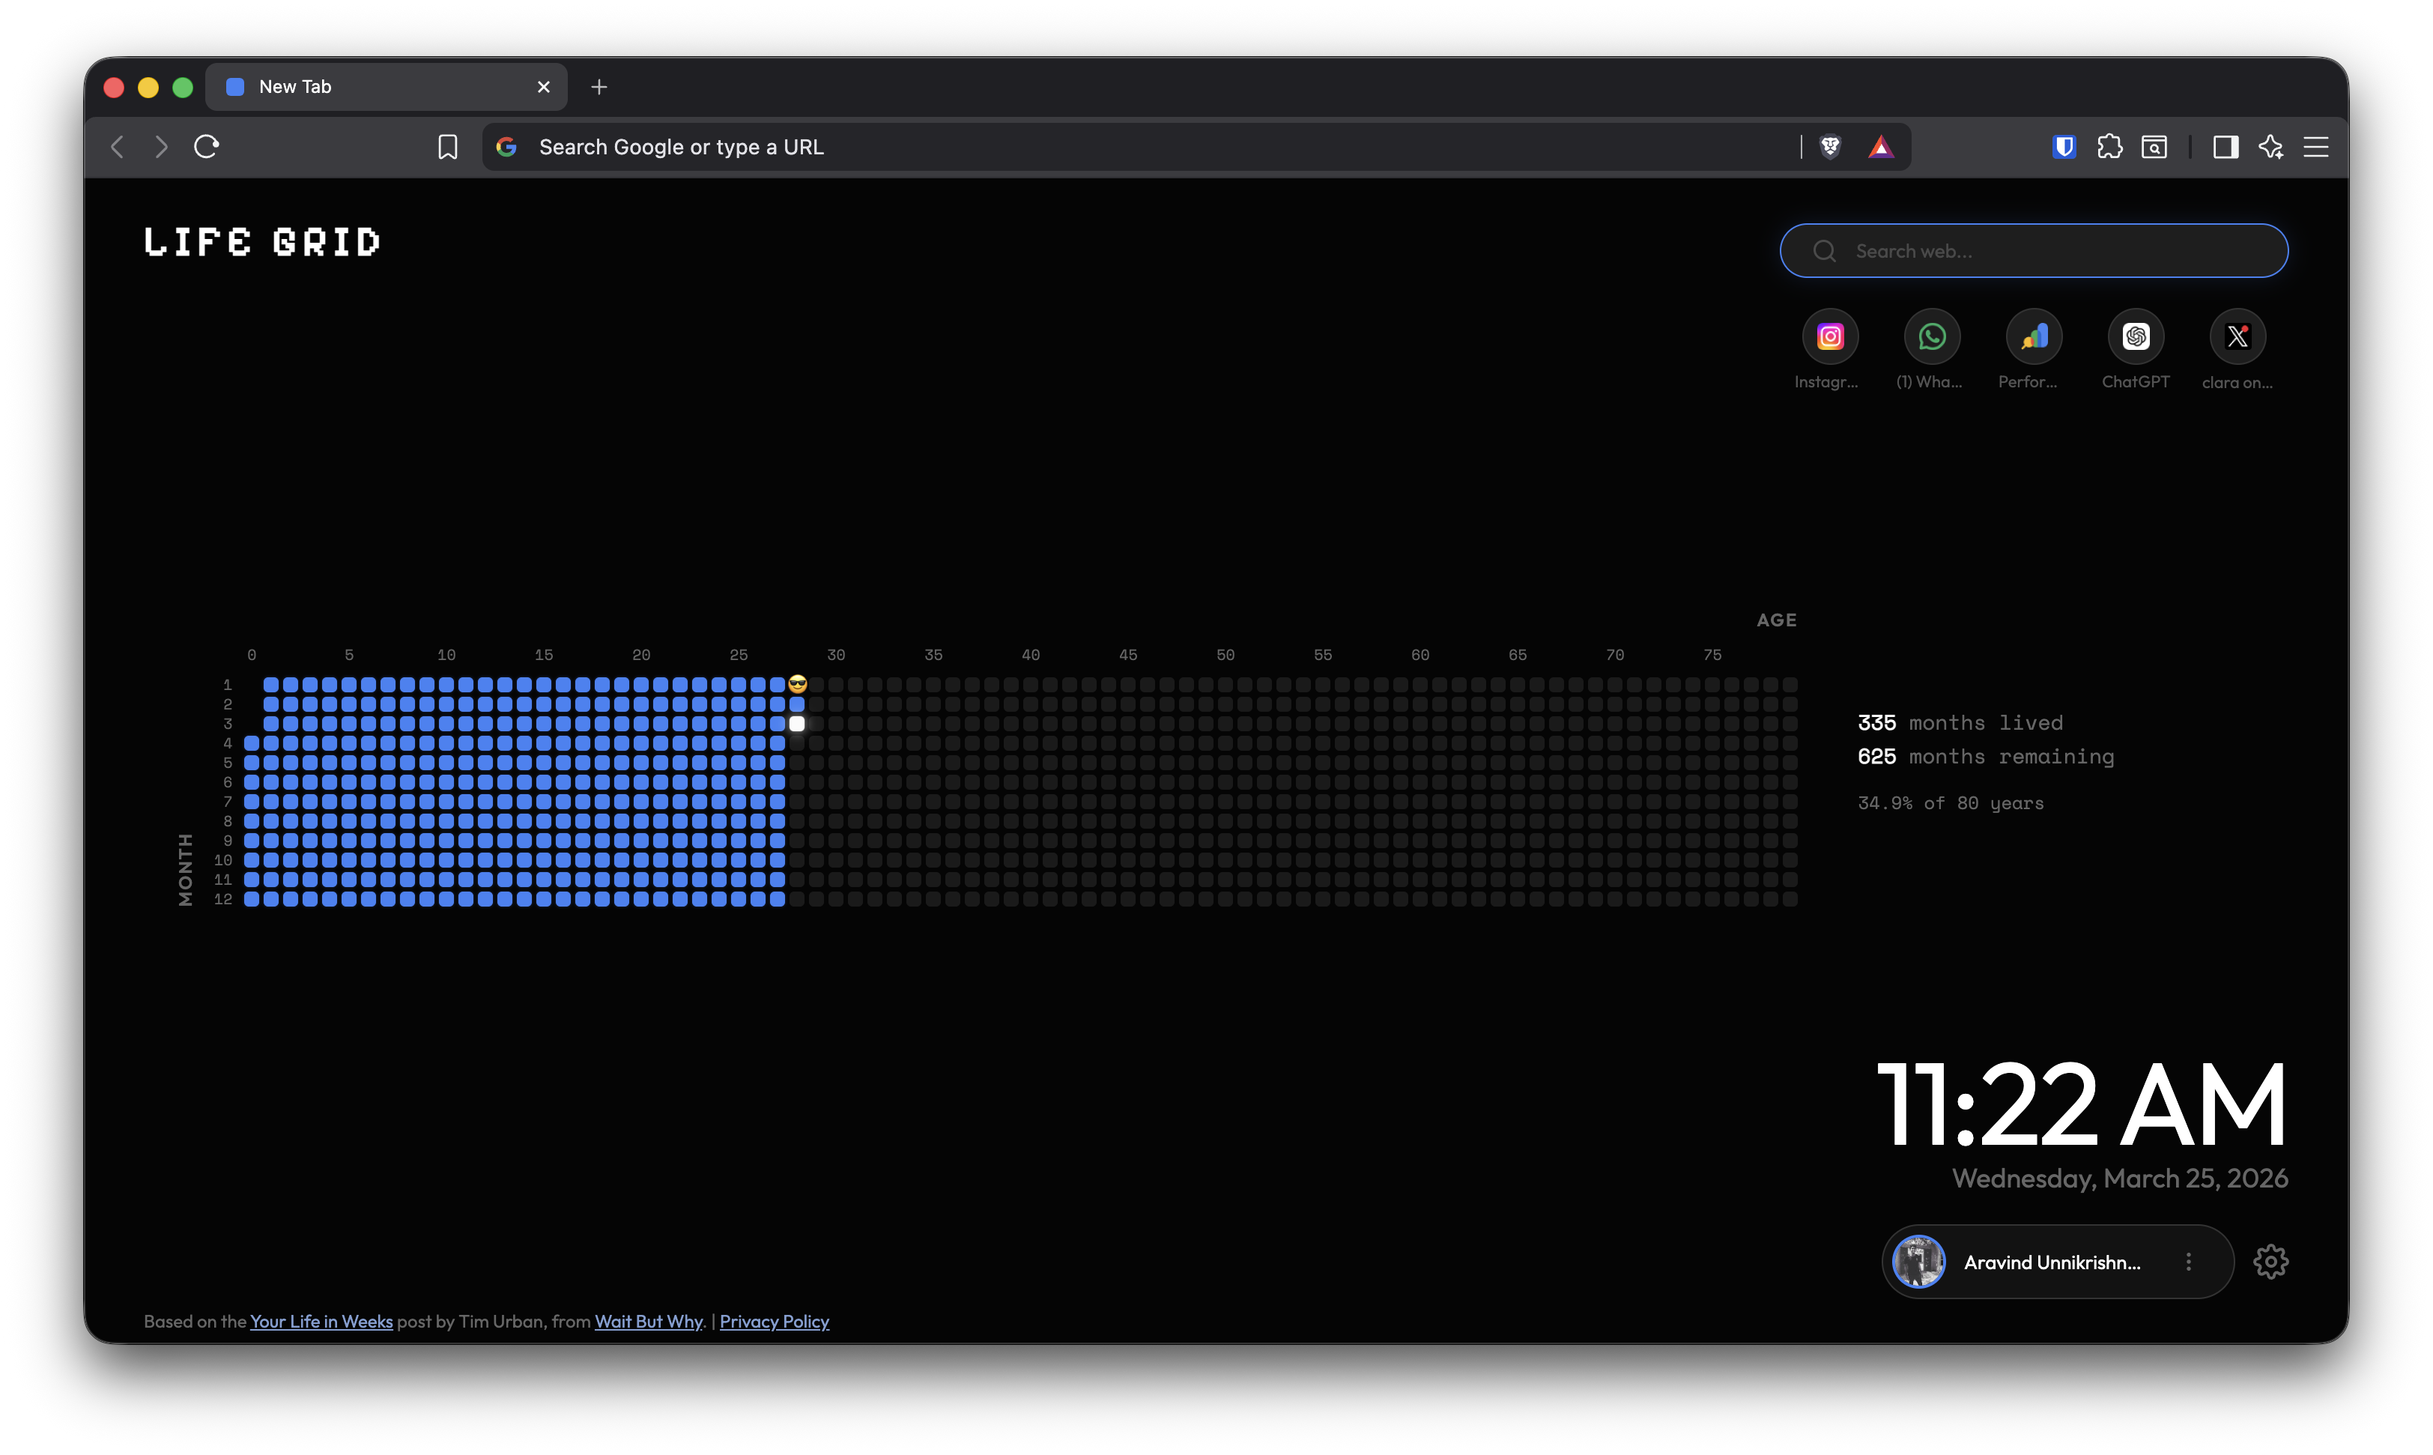This screenshot has height=1455, width=2433.
Task: Click the Brave Shields lion icon
Action: [x=1830, y=146]
